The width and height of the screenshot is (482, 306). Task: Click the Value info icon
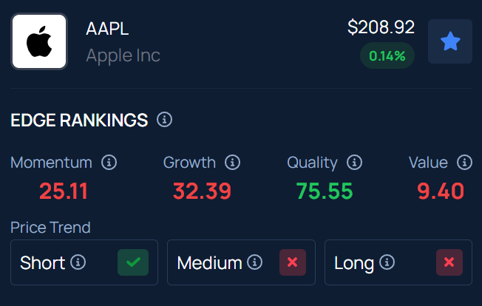click(x=464, y=163)
